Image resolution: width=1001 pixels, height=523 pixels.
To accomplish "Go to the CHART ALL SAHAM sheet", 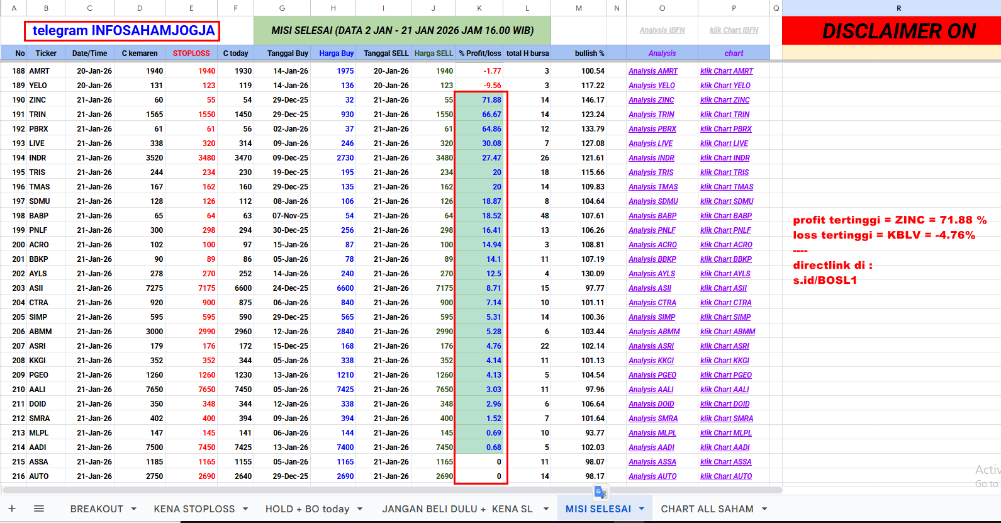I will click(707, 509).
